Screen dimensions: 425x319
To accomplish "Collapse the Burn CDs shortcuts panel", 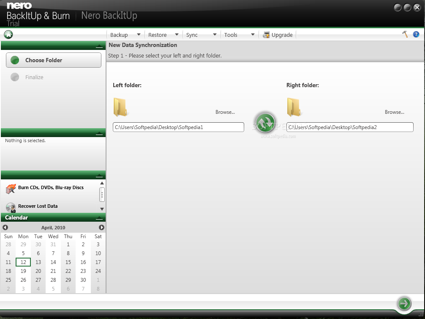I will (99, 176).
